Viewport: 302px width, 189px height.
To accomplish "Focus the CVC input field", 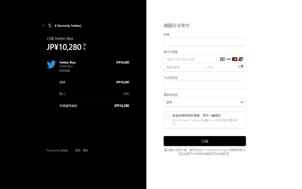I will [x=225, y=68].
